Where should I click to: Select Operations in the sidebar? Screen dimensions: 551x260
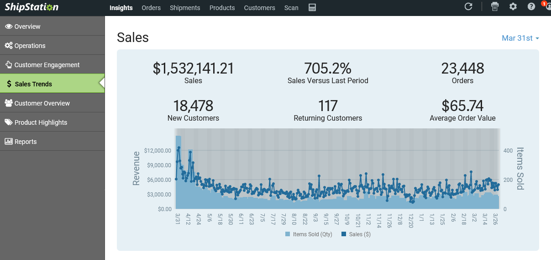(x=30, y=46)
